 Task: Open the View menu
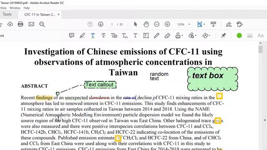(3, 8)
